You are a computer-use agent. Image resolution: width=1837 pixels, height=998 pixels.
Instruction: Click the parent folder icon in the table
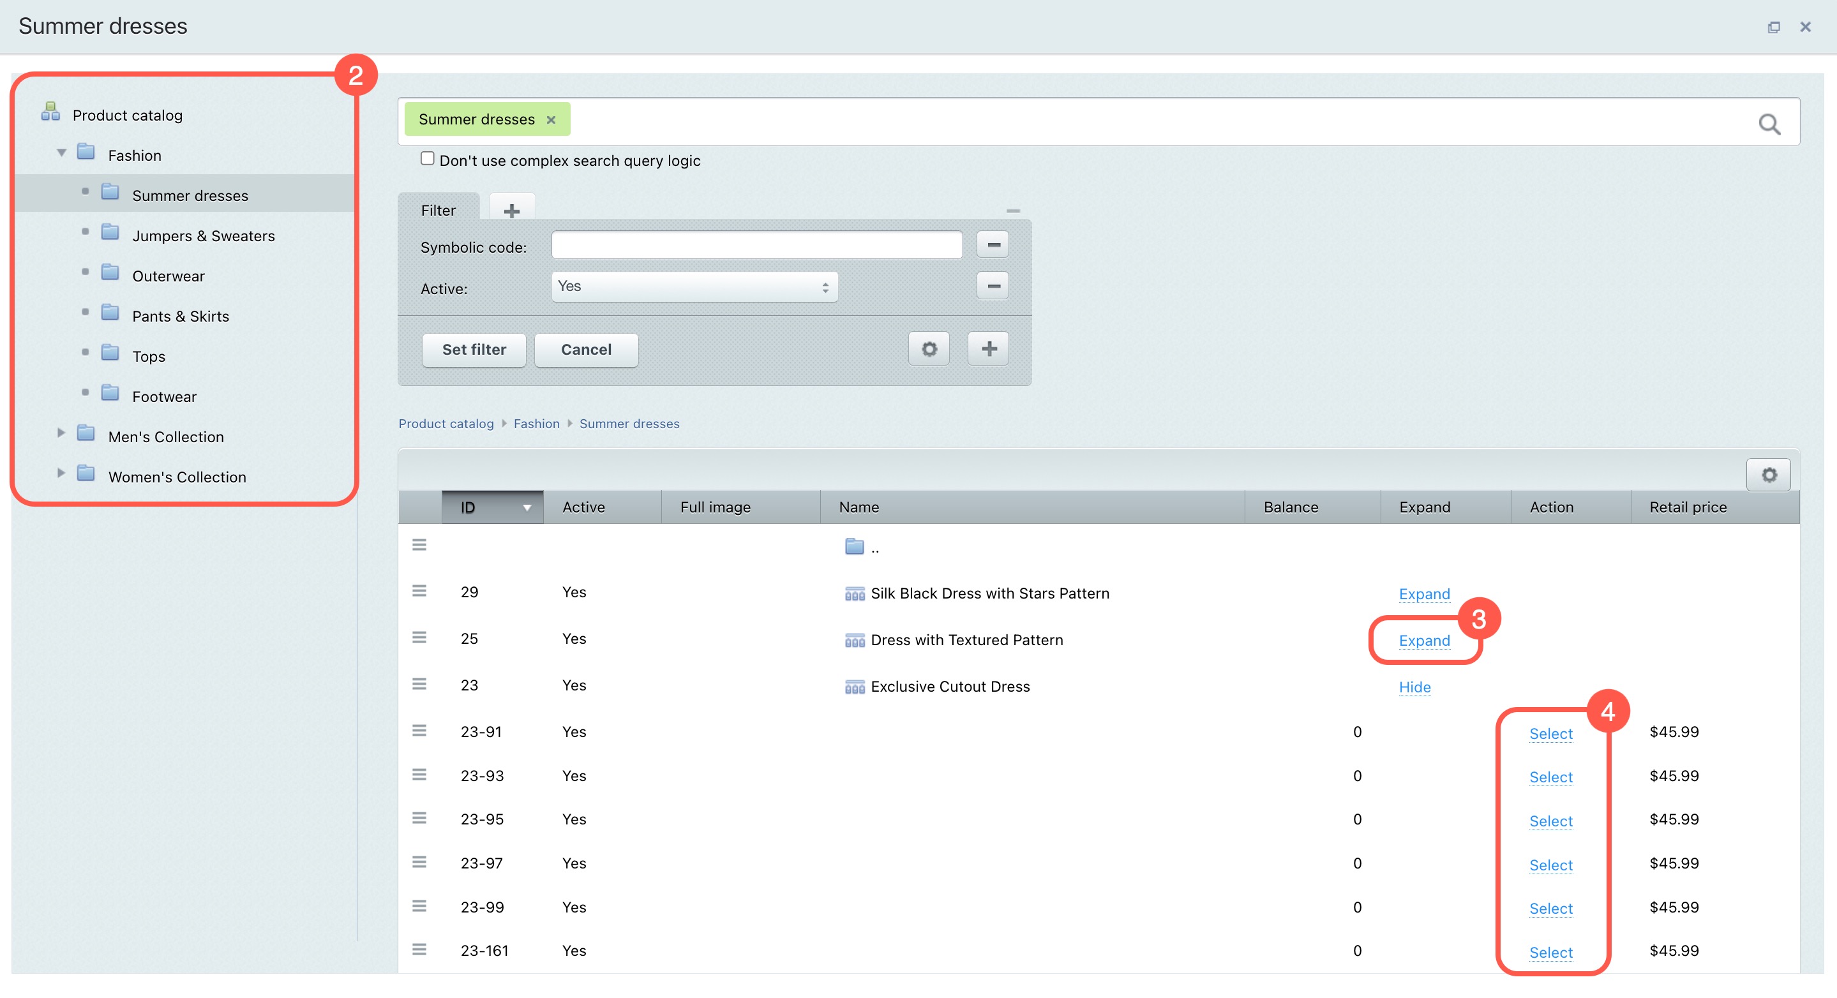[854, 547]
